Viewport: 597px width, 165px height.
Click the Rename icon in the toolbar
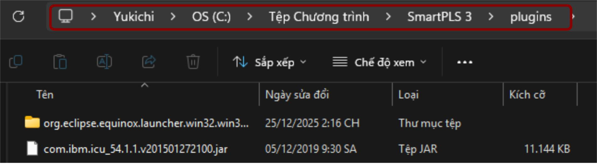coord(104,62)
